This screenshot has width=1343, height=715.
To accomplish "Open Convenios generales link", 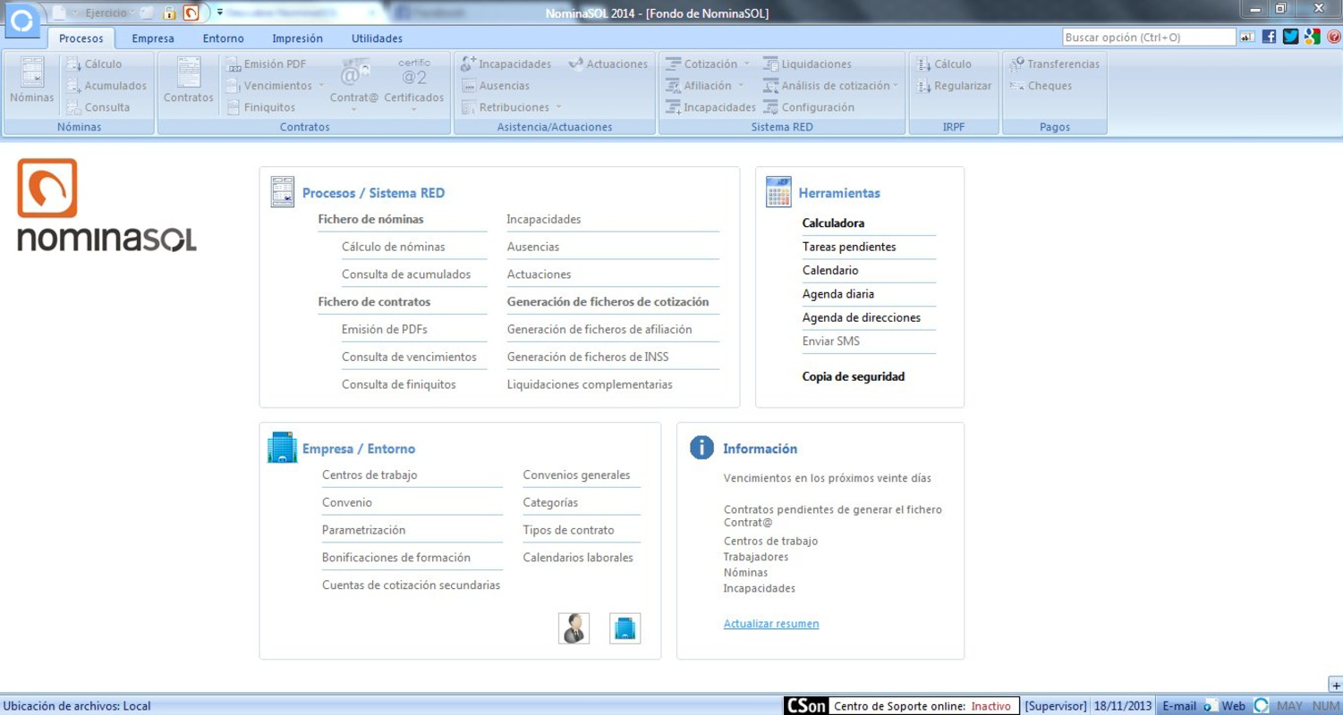I will [576, 475].
